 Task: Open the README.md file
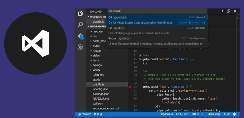point(101,99)
